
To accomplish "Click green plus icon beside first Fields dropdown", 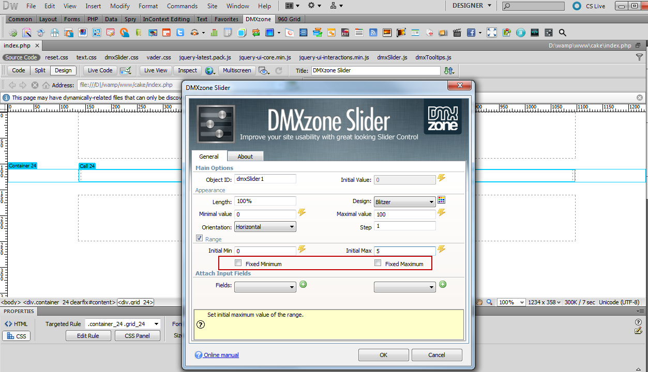I will (x=303, y=284).
